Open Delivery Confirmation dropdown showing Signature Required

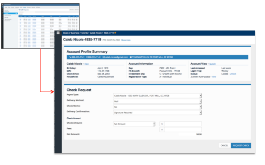coord(157,112)
